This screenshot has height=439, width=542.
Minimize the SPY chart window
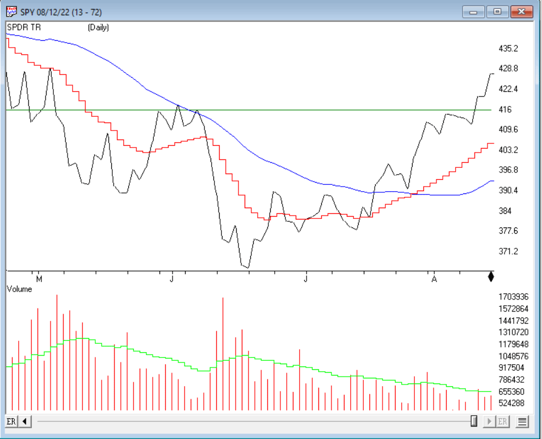(x=473, y=12)
